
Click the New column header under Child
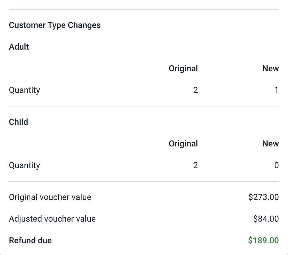(270, 144)
